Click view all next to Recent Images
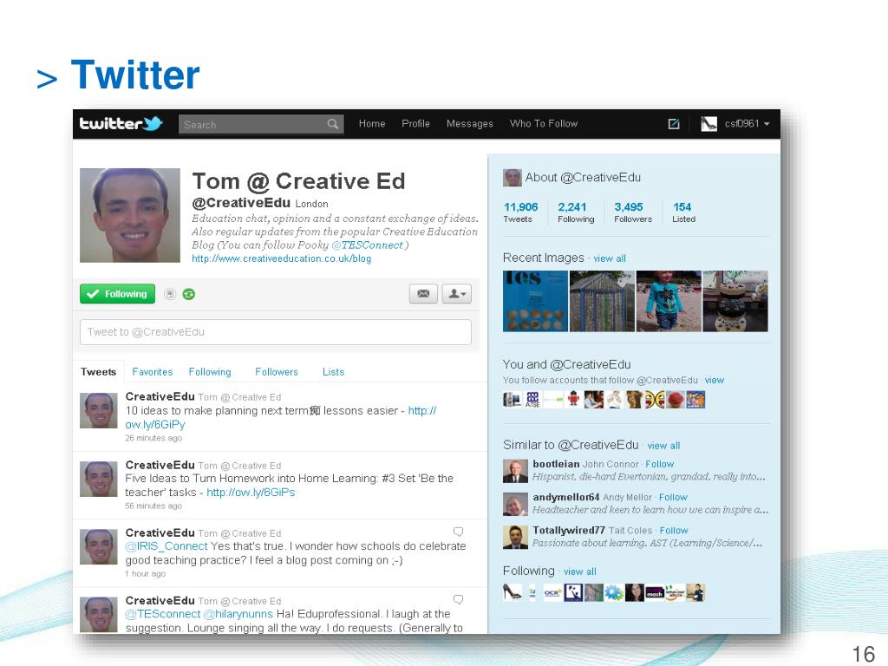 pos(610,258)
